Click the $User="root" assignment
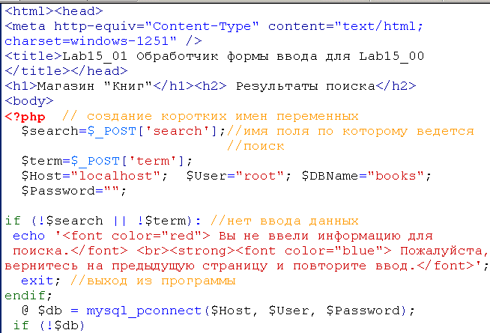This screenshot has width=490, height=333. coord(239,176)
